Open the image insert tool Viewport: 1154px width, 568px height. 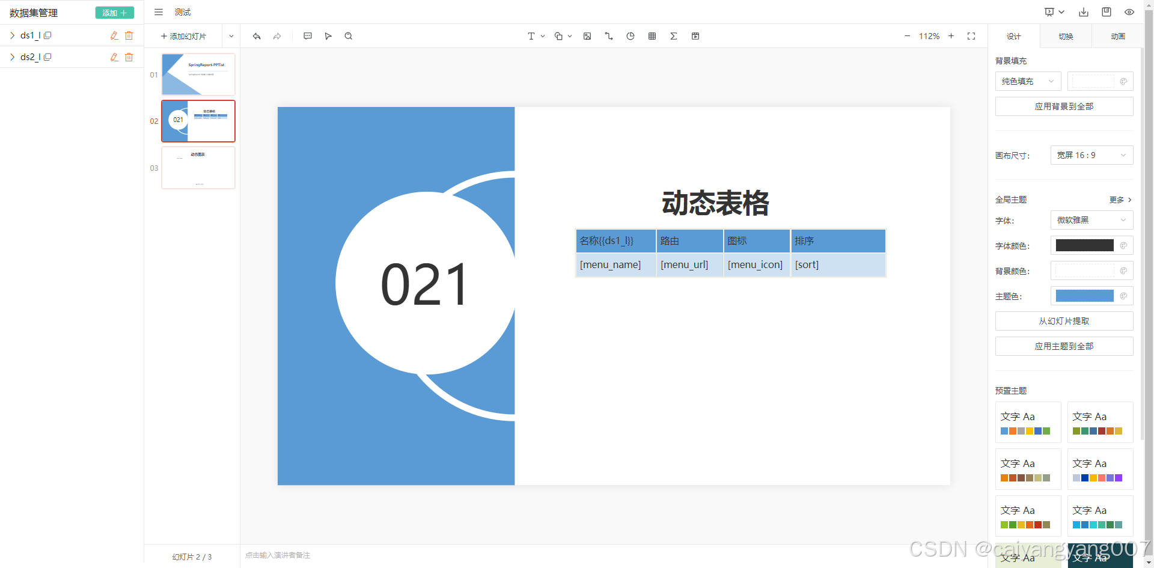(x=587, y=36)
